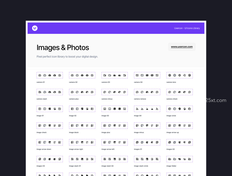Viewport: 232px width, 176px height.
Task: Select the 'camera-remove' label text
Action: coord(140,99)
